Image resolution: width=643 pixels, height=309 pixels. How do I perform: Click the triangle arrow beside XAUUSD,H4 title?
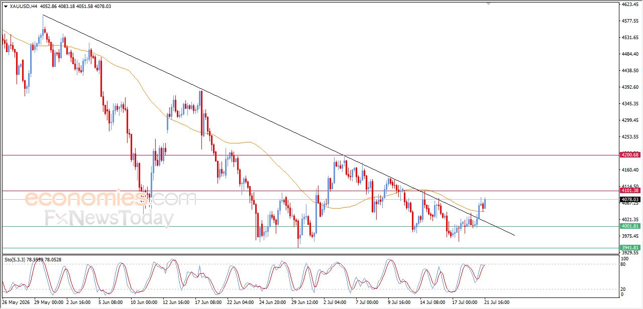6,7
